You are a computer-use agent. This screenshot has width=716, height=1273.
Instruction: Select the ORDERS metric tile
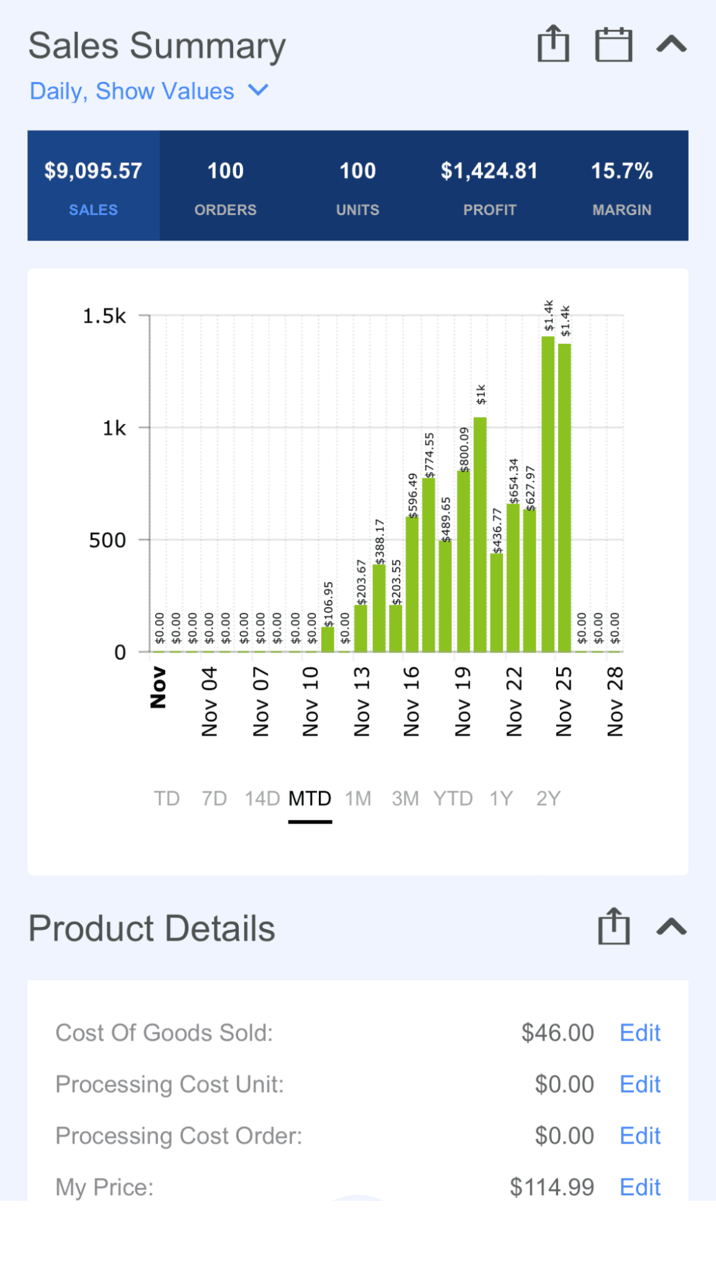click(x=225, y=186)
